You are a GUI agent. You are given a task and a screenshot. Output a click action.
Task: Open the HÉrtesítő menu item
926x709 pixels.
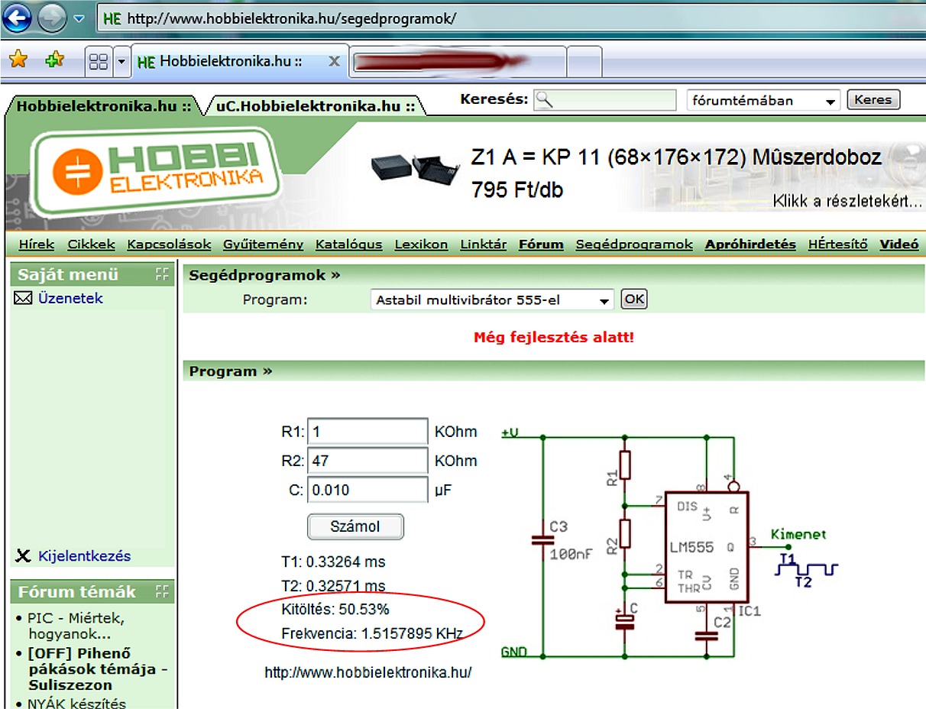coord(838,244)
